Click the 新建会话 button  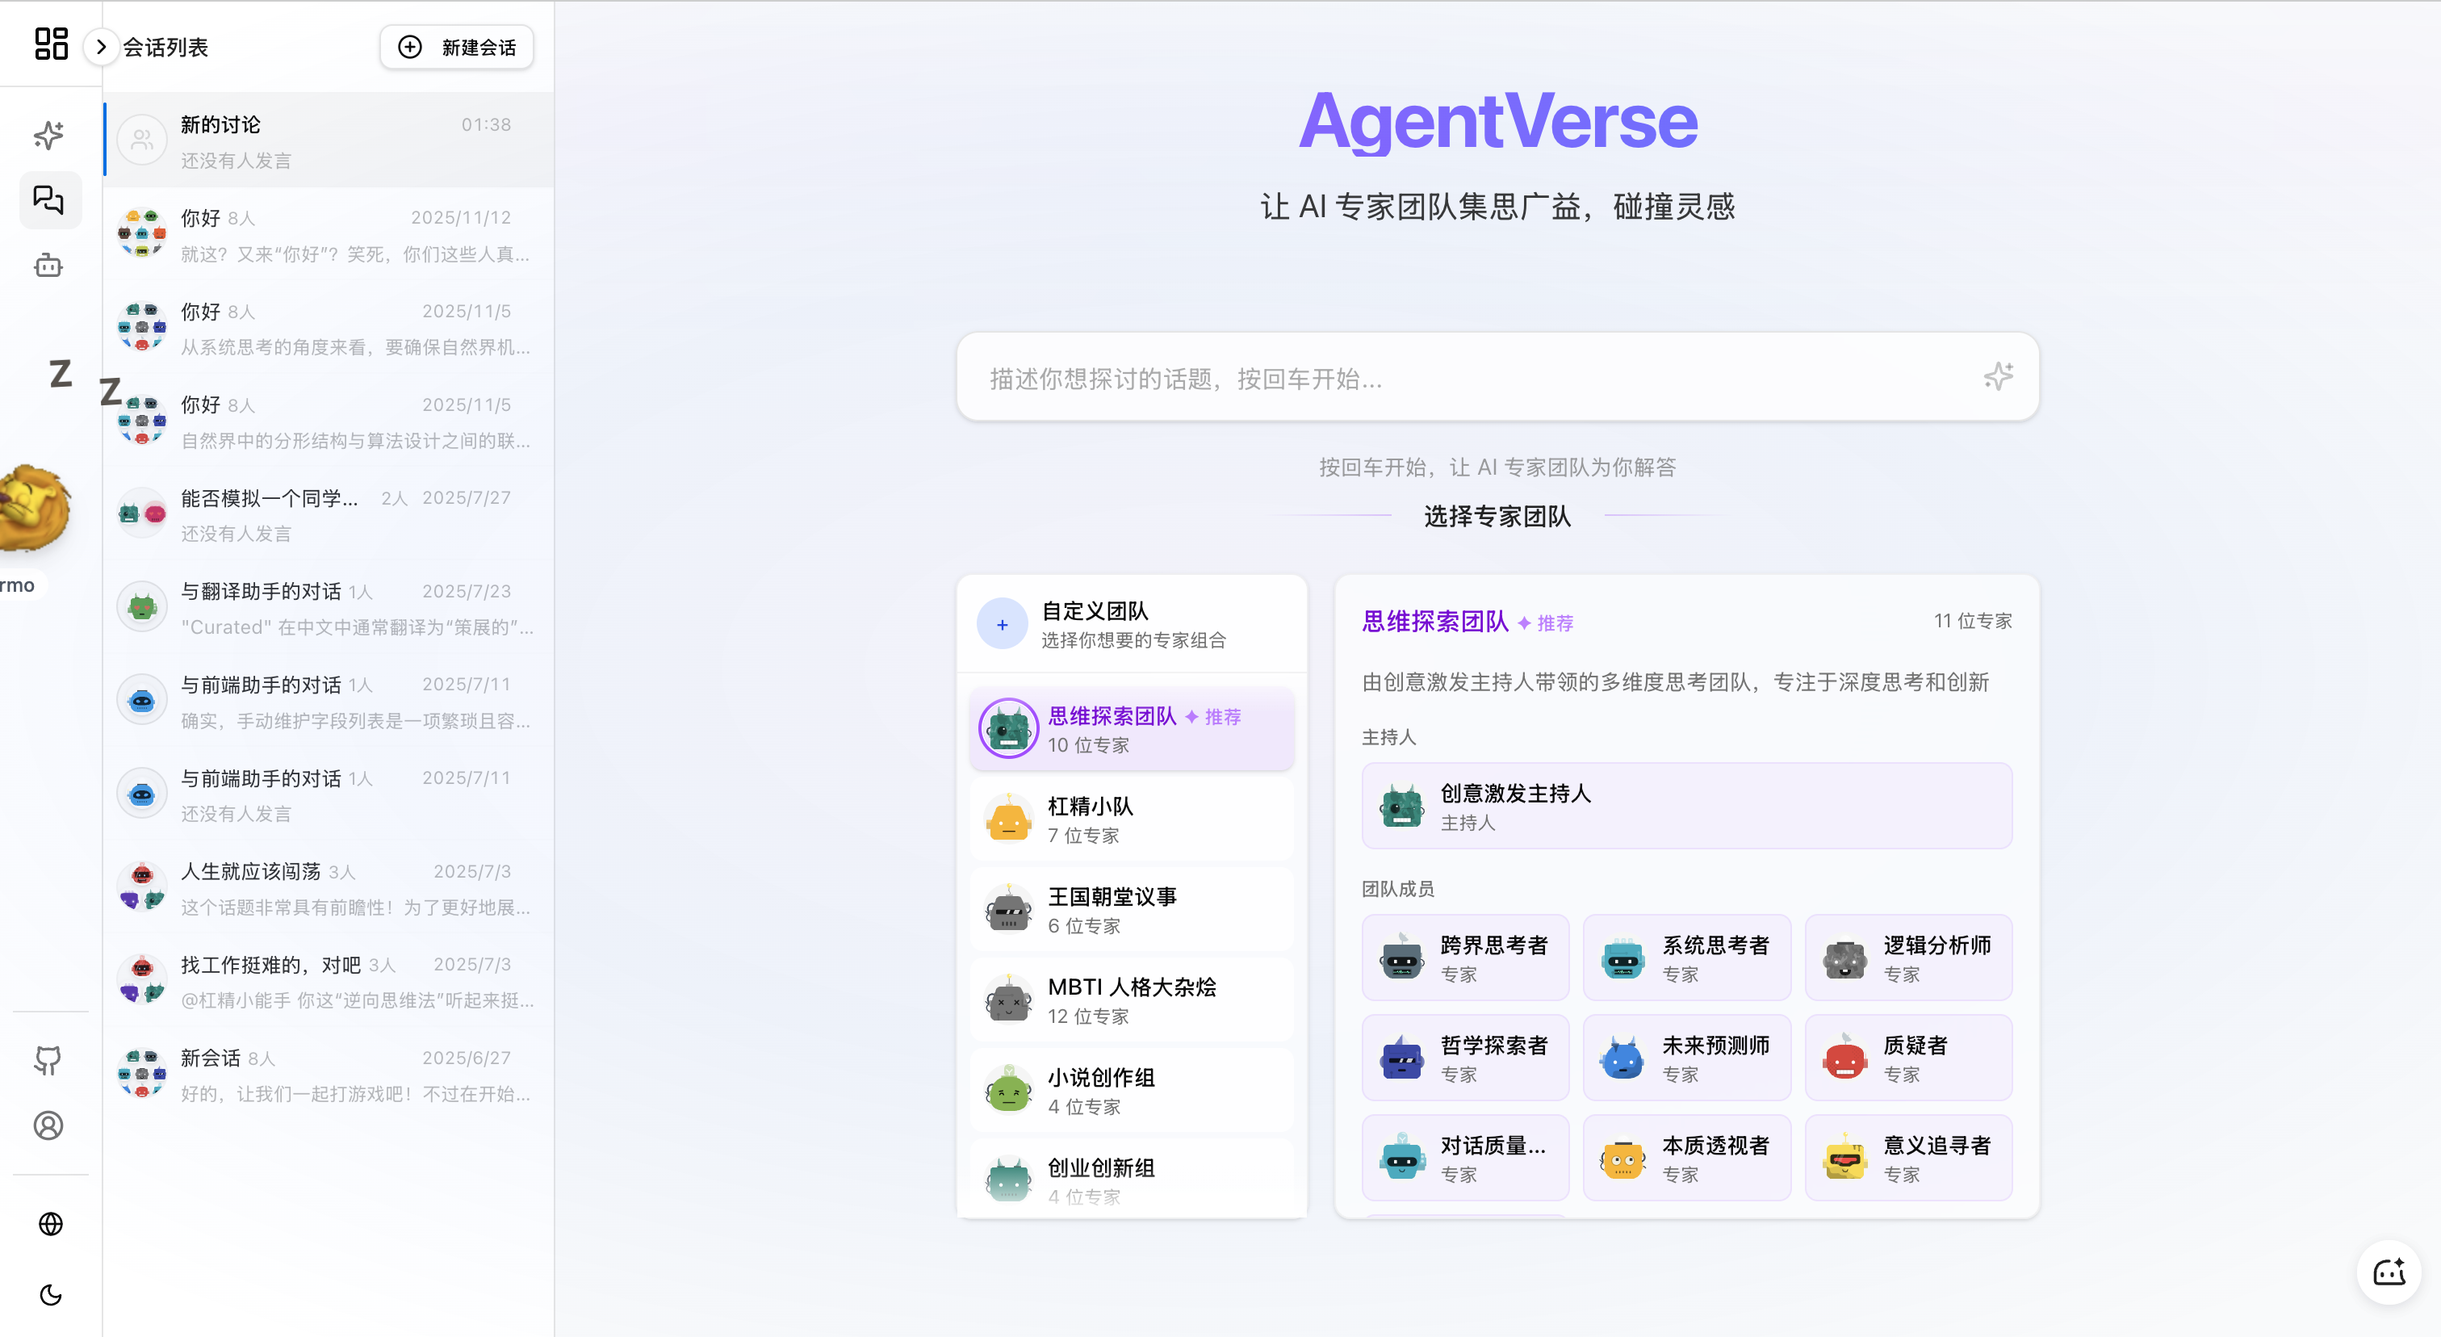coord(457,47)
